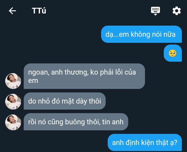Go back using the left arrow
187x152 pixels.
click(12, 11)
